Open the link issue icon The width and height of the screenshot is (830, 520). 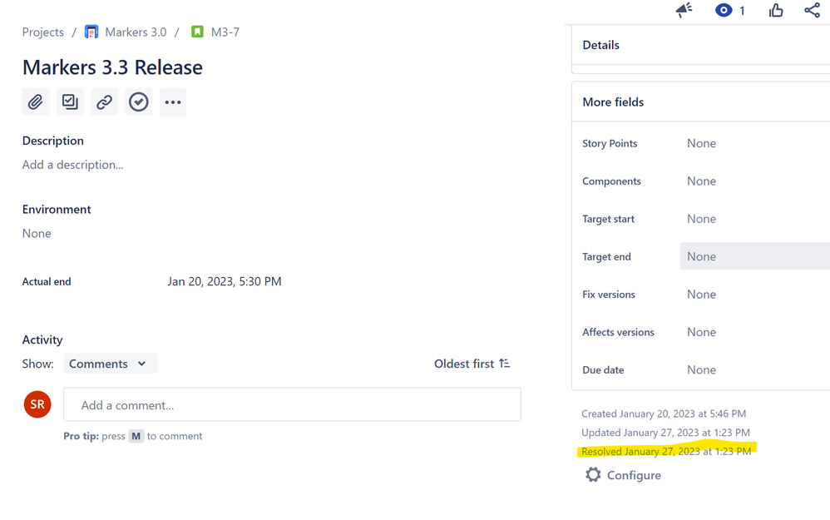click(x=103, y=102)
